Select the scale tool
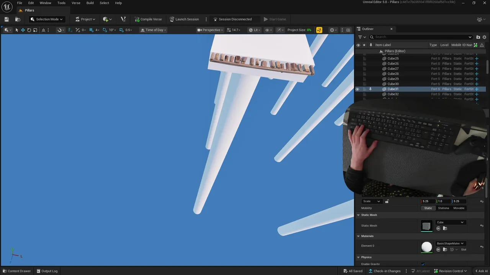Viewport: 490px width, 275px height. click(35, 30)
